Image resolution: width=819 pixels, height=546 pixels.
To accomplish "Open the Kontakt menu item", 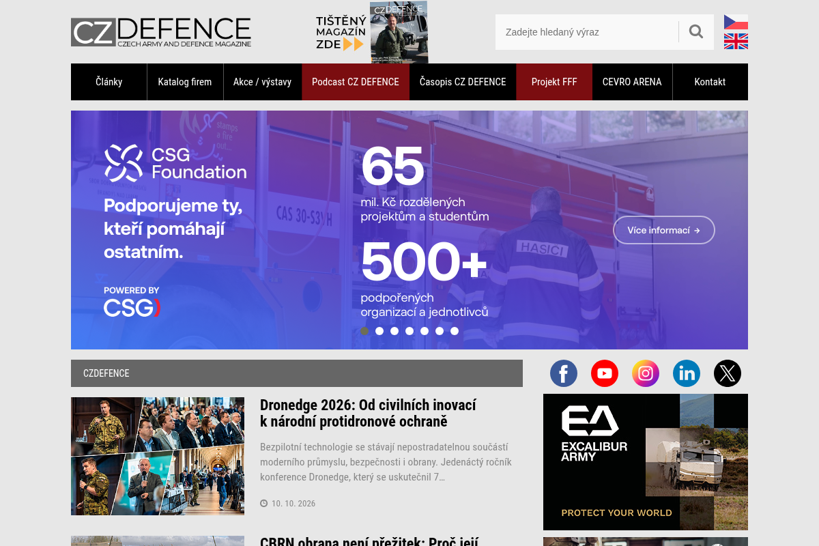I will coord(710,82).
